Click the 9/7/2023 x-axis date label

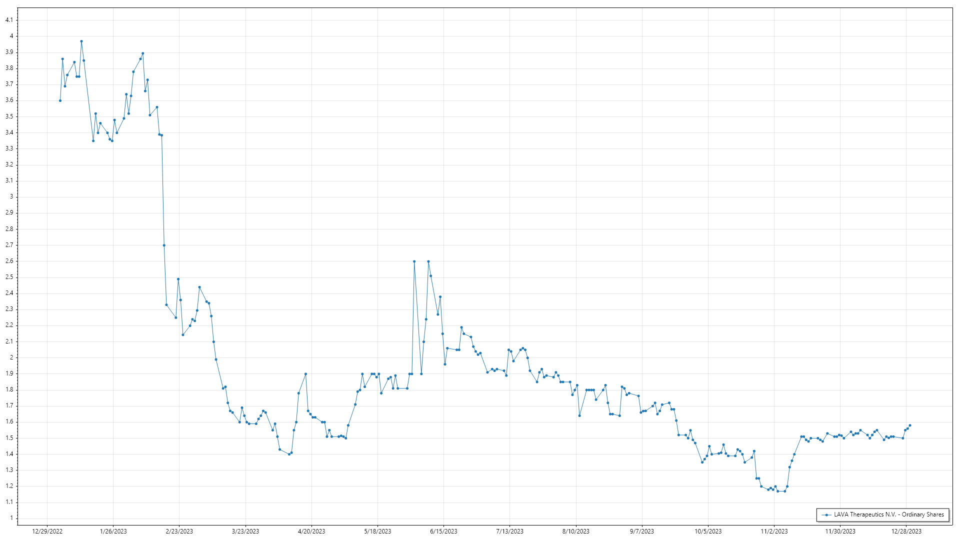(641, 531)
